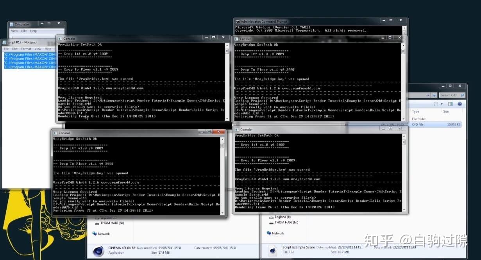481x260 pixels.
Task: Click the console icon of the frame 26 window
Action: tap(237, 129)
